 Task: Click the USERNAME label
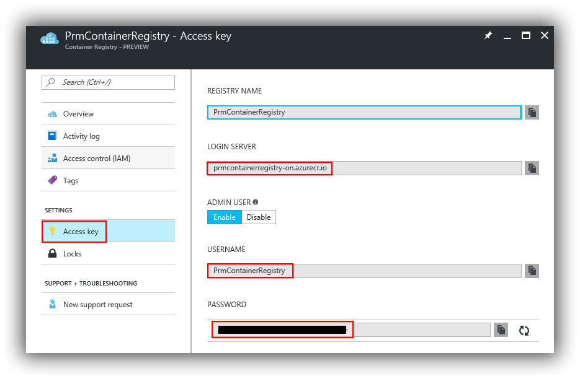pos(226,250)
